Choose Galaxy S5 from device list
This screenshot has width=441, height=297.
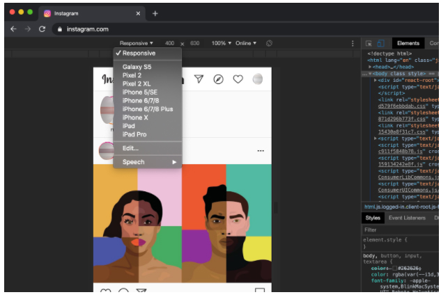pyautogui.click(x=148, y=67)
